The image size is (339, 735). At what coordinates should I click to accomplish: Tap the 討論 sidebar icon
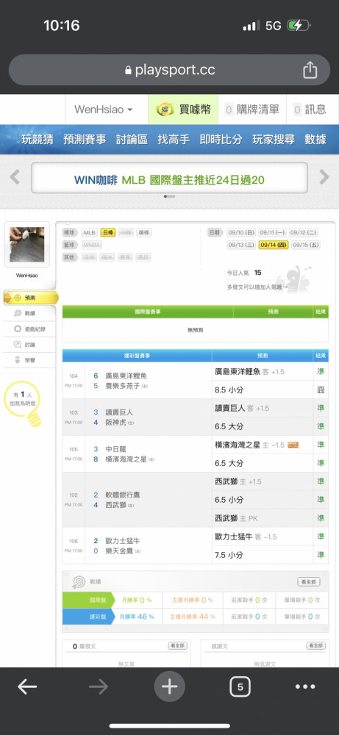pyautogui.click(x=18, y=345)
